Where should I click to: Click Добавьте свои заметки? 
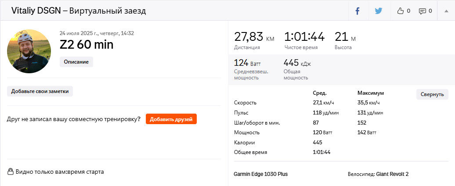[40, 91]
